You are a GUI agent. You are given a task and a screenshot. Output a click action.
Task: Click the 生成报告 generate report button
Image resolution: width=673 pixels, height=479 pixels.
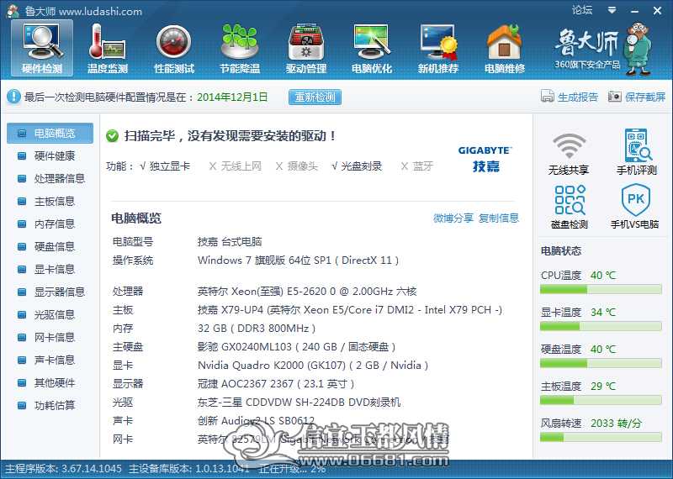(x=570, y=97)
